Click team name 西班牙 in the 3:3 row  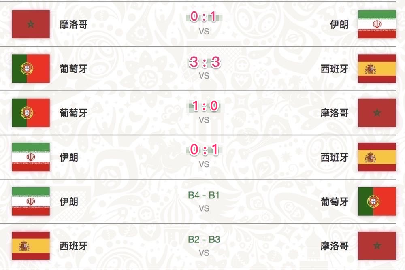[335, 69]
